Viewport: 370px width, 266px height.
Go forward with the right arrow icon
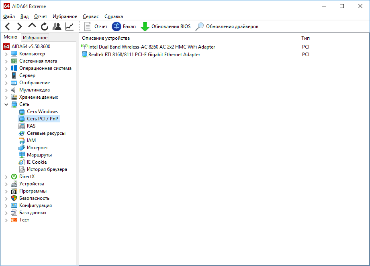20,26
